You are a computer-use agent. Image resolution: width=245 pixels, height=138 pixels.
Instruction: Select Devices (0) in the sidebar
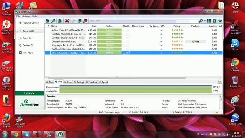tap(29, 45)
